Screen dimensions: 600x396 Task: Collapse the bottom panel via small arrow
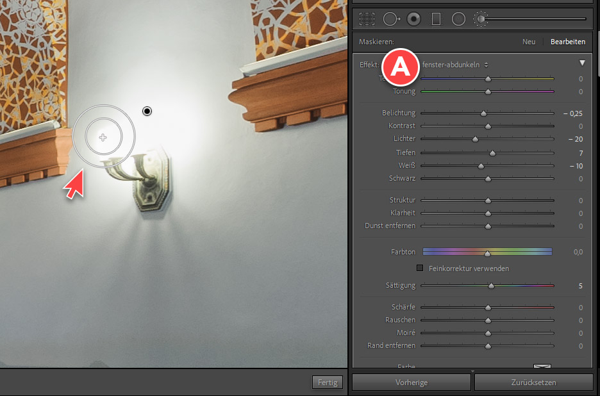click(x=472, y=372)
